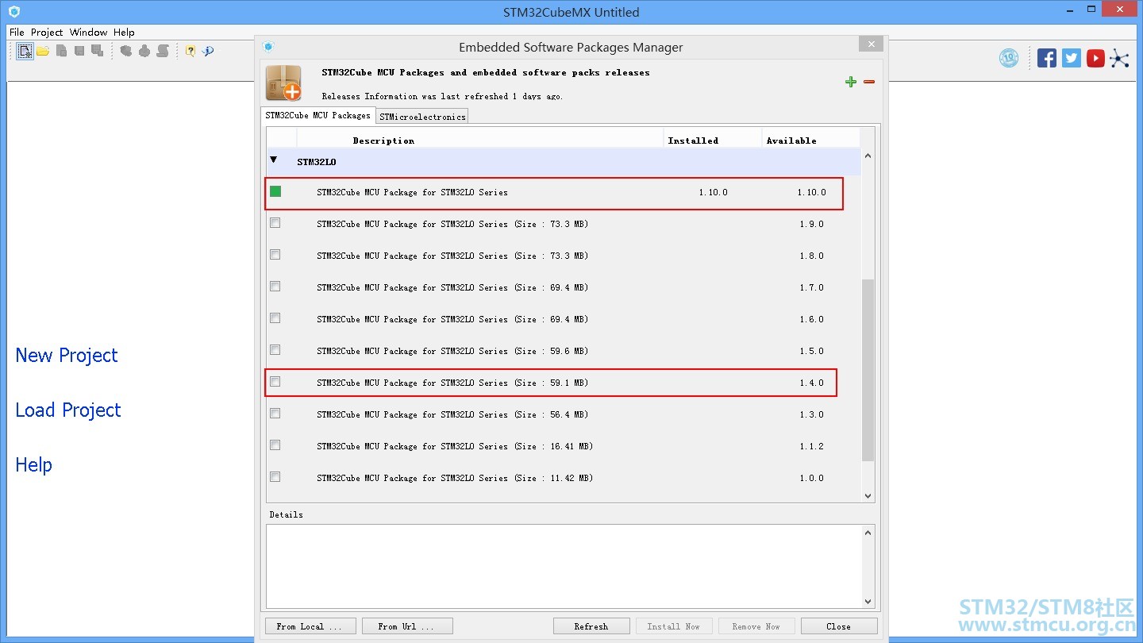This screenshot has width=1143, height=643.
Task: Click the package description with Size 56.4 MB
Action: (452, 414)
